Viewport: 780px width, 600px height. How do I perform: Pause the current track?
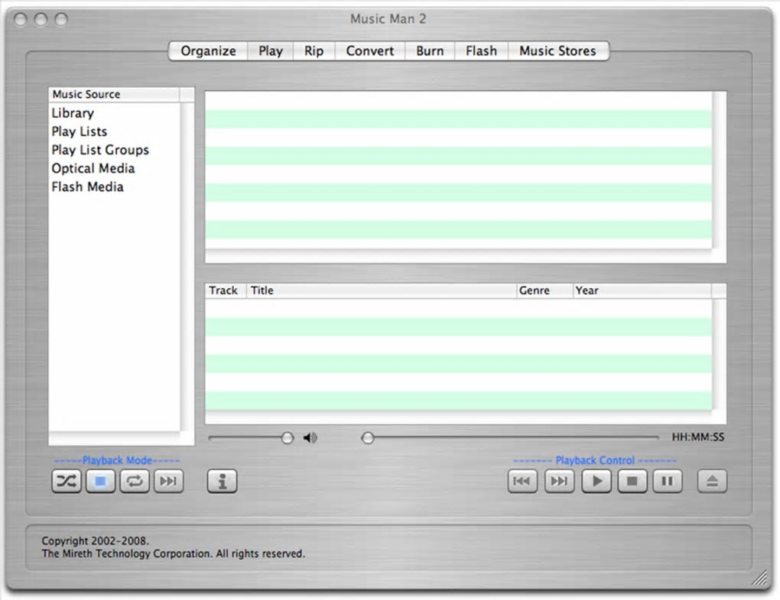click(x=667, y=481)
